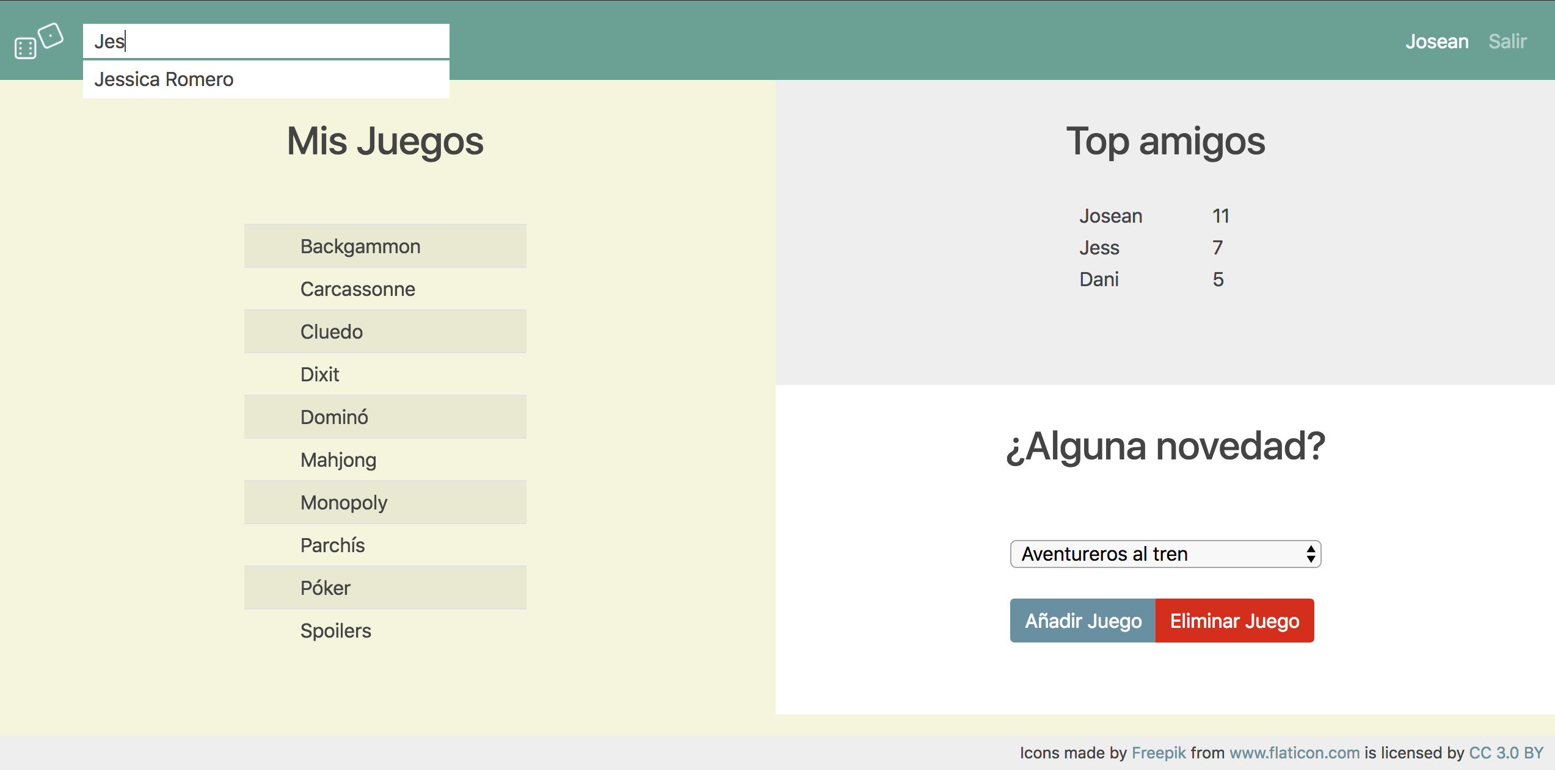This screenshot has width=1555, height=770.
Task: Select Jessica Romero autocomplete suggestion
Action: (x=164, y=80)
